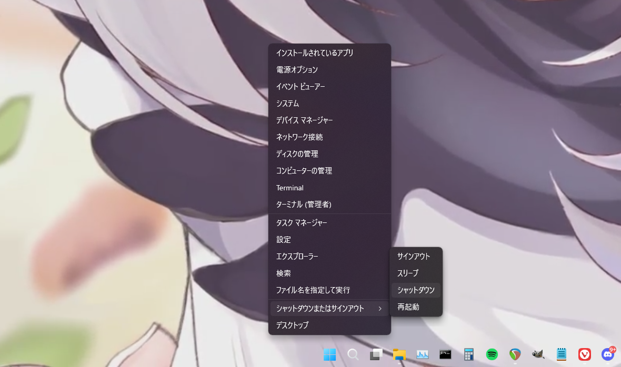The image size is (621, 367).
Task: Choose サインアウト in the submenu
Action: pos(416,256)
